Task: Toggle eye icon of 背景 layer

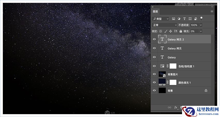Action: pos(154,90)
